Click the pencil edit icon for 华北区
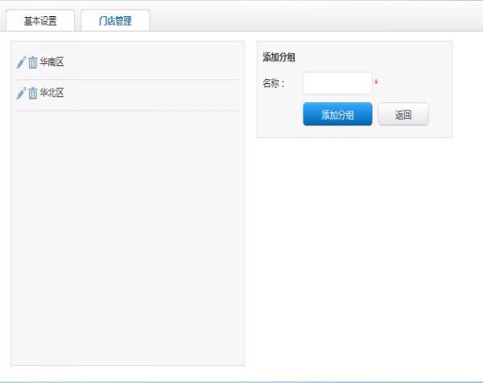This screenshot has height=383, width=483. pyautogui.click(x=22, y=93)
